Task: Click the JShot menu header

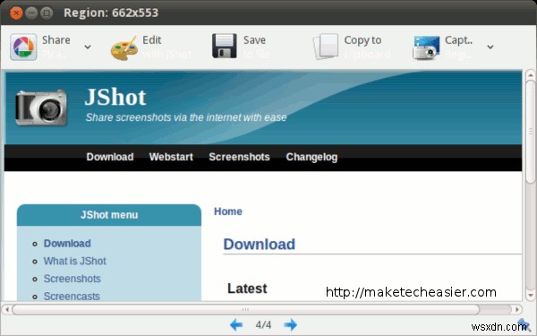Action: tap(109, 215)
